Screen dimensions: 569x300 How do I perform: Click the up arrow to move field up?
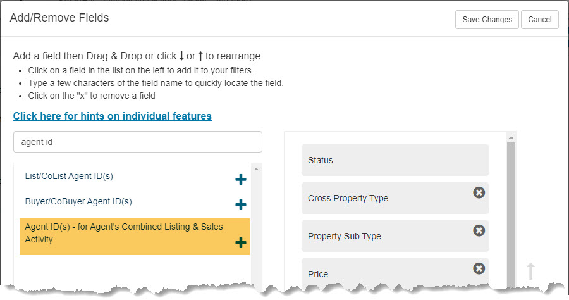point(530,272)
